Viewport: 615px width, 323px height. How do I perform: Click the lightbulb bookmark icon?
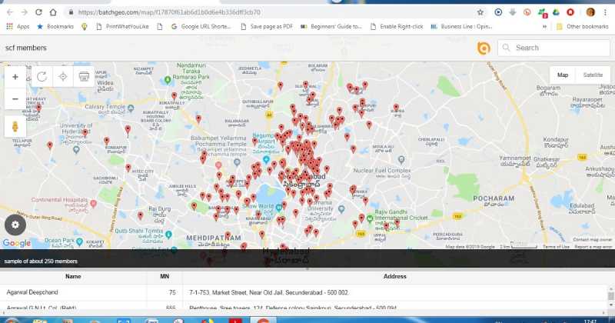coord(85,27)
